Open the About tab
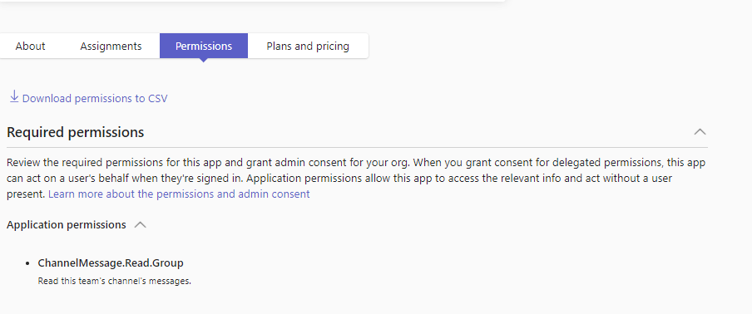752x314 pixels. 30,46
